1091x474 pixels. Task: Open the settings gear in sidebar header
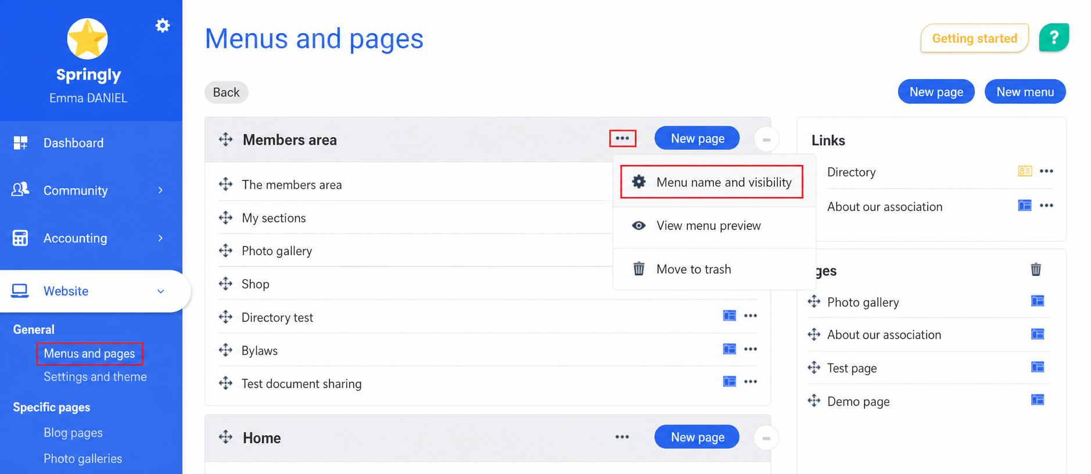pos(163,26)
